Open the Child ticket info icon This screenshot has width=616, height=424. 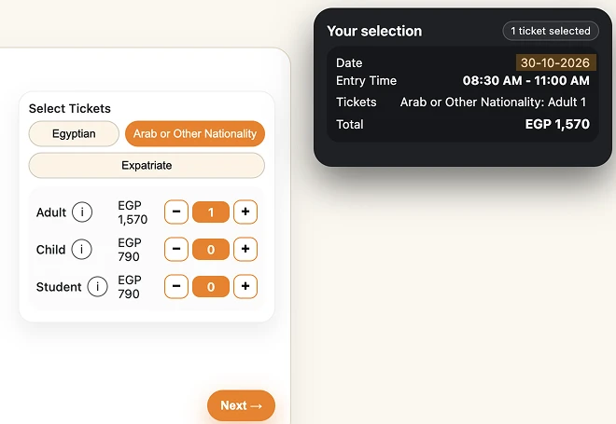82,250
